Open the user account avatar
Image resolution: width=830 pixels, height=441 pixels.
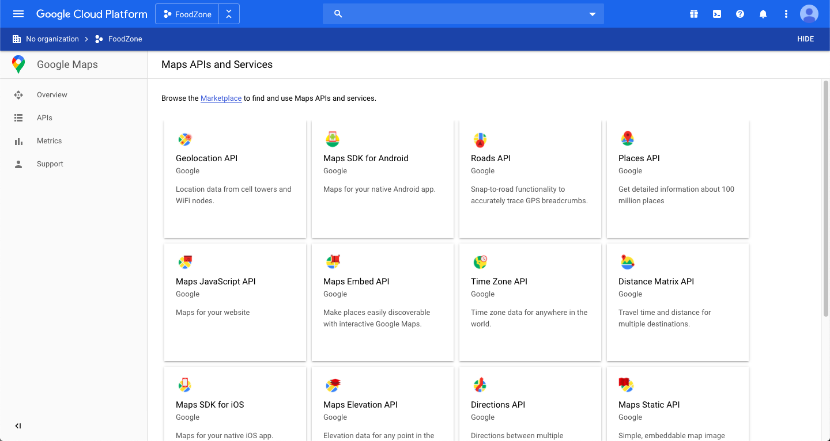pos(809,14)
